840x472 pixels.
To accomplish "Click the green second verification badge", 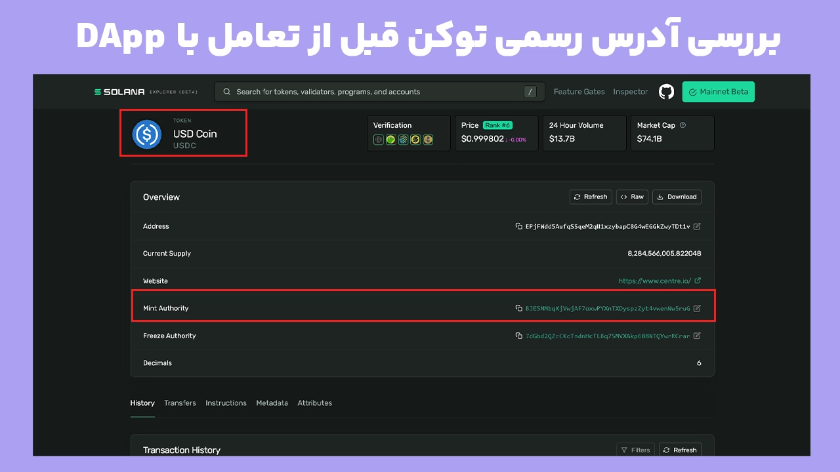I will 391,140.
